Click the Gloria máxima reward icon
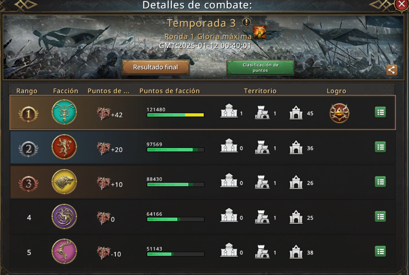Image resolution: width=409 pixels, height=275 pixels. 259,33
